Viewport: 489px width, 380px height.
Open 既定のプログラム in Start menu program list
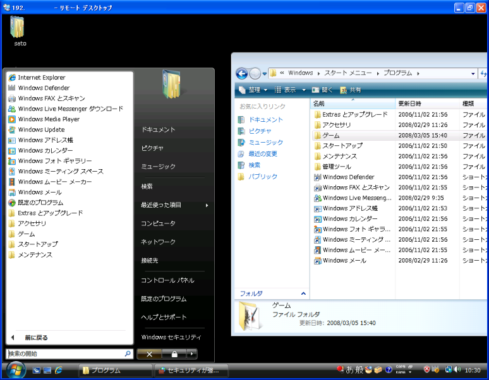click(36, 203)
